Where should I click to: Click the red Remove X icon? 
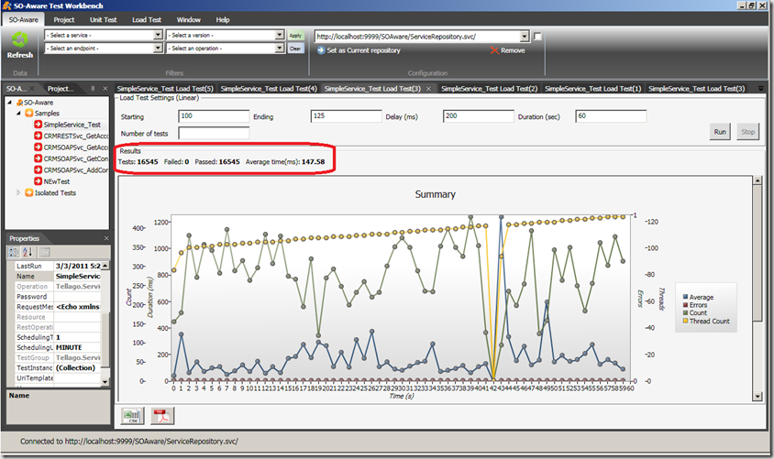tap(494, 50)
